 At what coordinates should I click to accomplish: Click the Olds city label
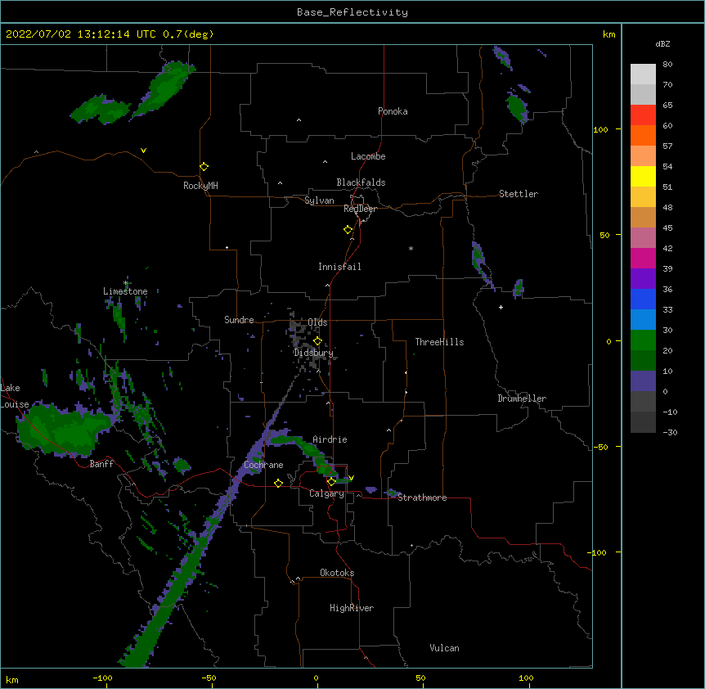pos(317,322)
